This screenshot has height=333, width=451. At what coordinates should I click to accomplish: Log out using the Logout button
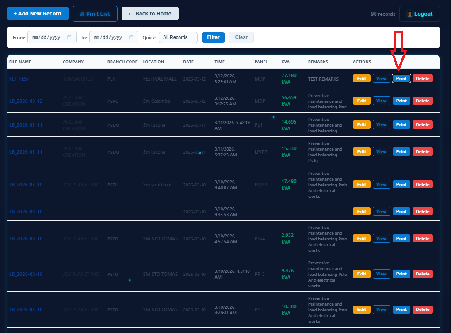419,14
